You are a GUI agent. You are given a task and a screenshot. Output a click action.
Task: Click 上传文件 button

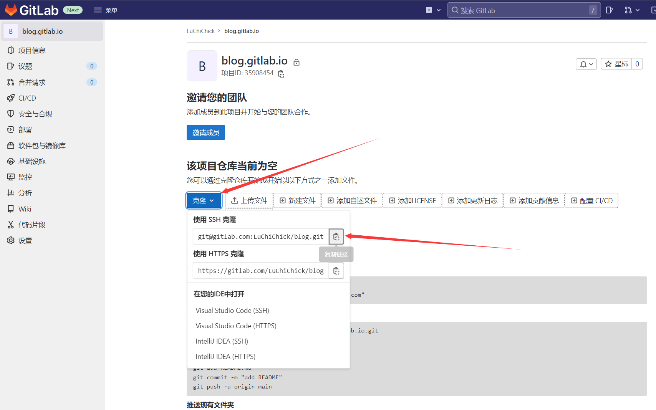point(249,200)
